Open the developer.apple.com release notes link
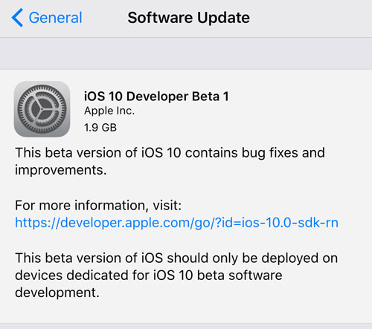Viewport: 372px width, 329px height. (x=176, y=222)
